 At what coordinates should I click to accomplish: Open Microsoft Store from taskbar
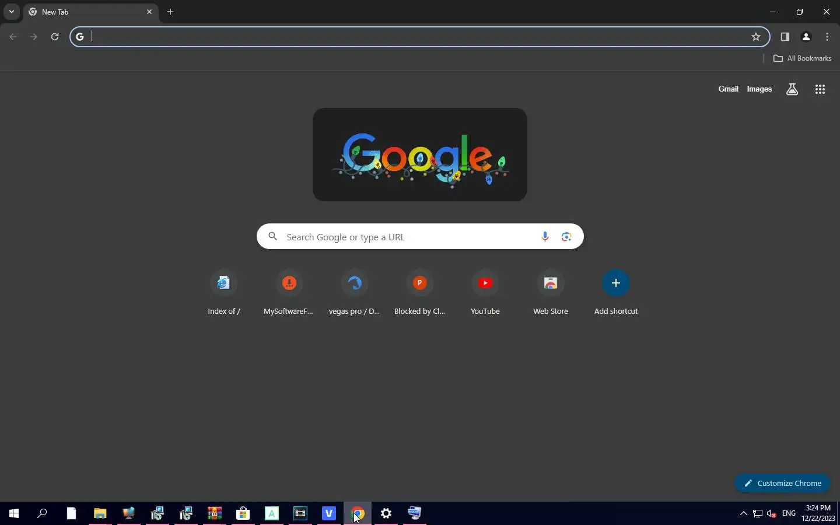click(x=243, y=513)
